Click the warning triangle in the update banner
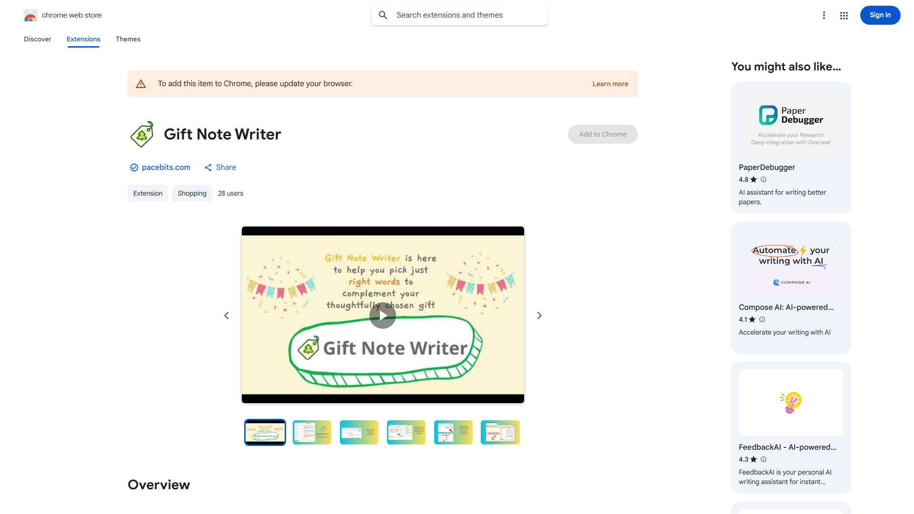The image size is (914, 514). (x=141, y=83)
